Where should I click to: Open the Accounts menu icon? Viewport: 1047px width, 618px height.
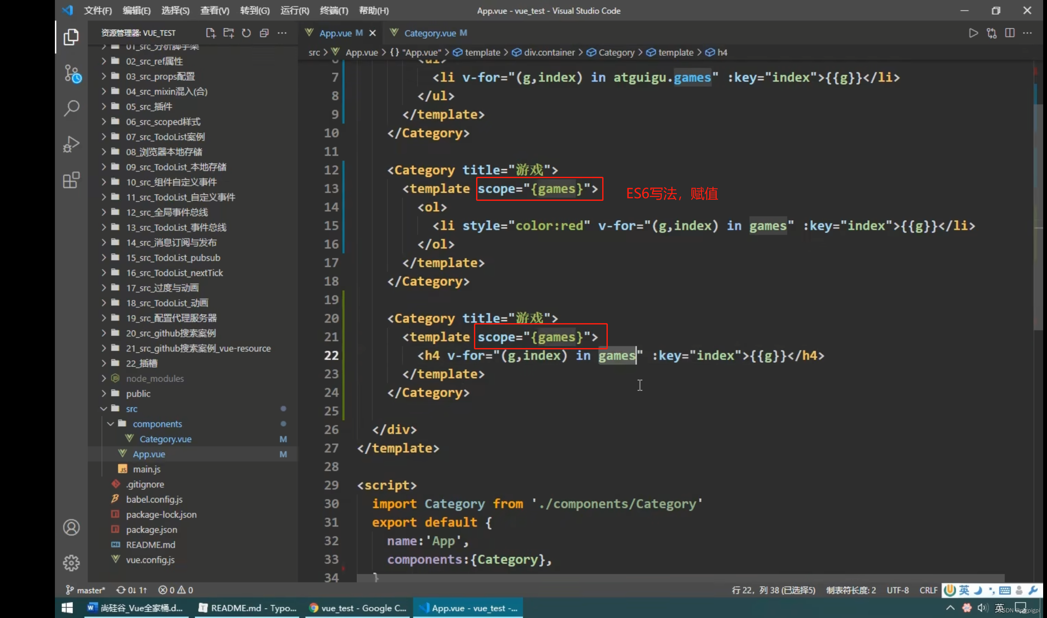(71, 527)
